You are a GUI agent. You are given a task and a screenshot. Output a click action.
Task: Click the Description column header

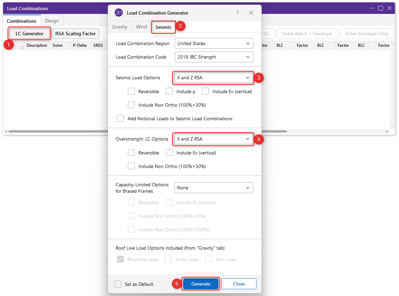click(37, 45)
